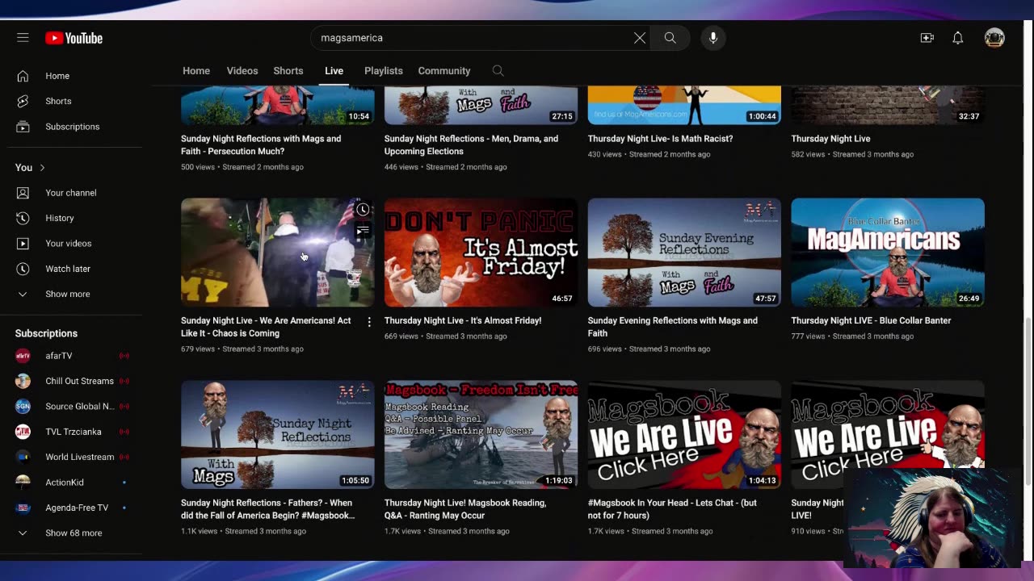Play the 'We Are Americans' crowd thumbnail

tap(278, 253)
